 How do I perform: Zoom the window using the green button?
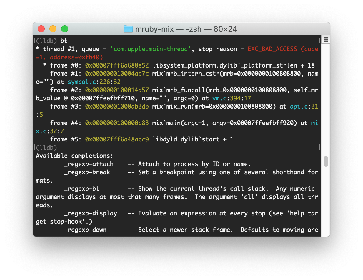pyautogui.click(x=65, y=29)
